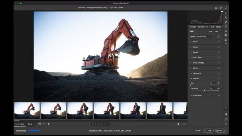Expand Grain options disclosure triangle
Viewport: 242px width, 136px height.
click(218, 83)
